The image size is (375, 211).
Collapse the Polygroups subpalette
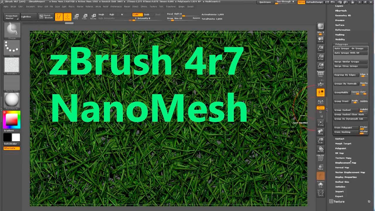(342, 44)
